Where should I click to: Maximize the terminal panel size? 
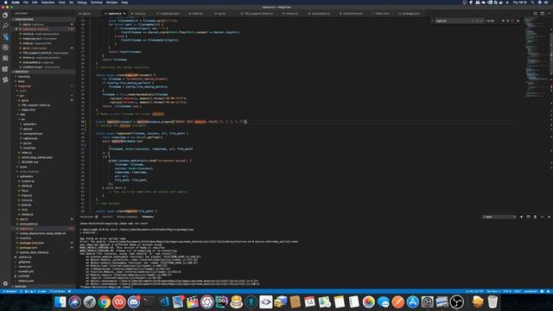coord(542,217)
